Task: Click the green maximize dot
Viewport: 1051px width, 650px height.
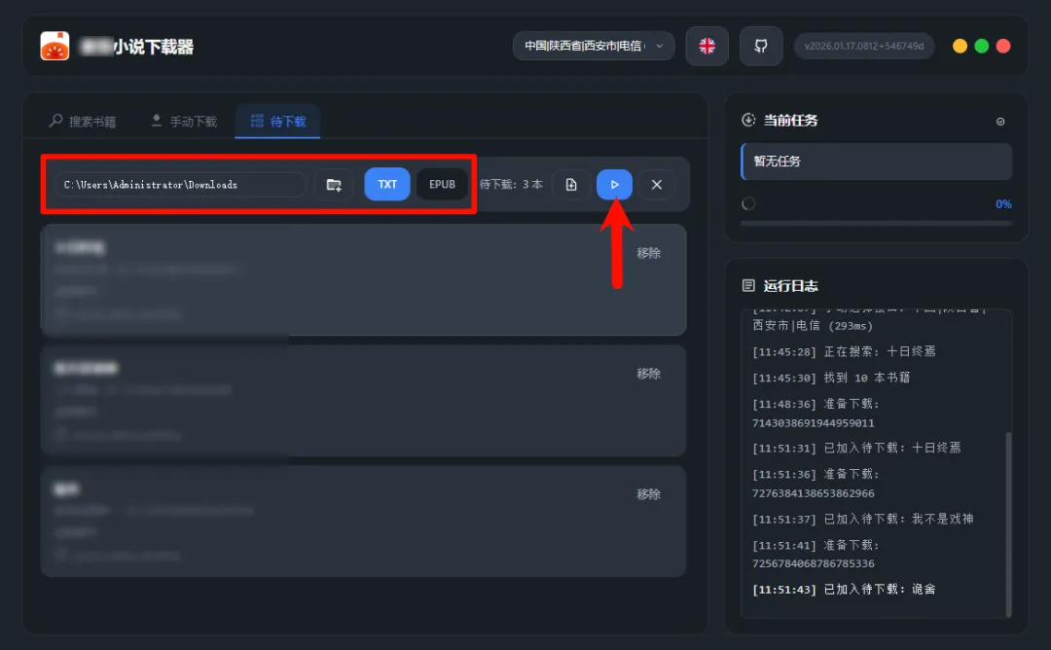Action: click(x=981, y=46)
